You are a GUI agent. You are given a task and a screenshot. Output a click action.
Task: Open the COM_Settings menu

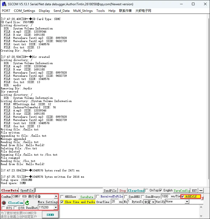coord(24,11)
